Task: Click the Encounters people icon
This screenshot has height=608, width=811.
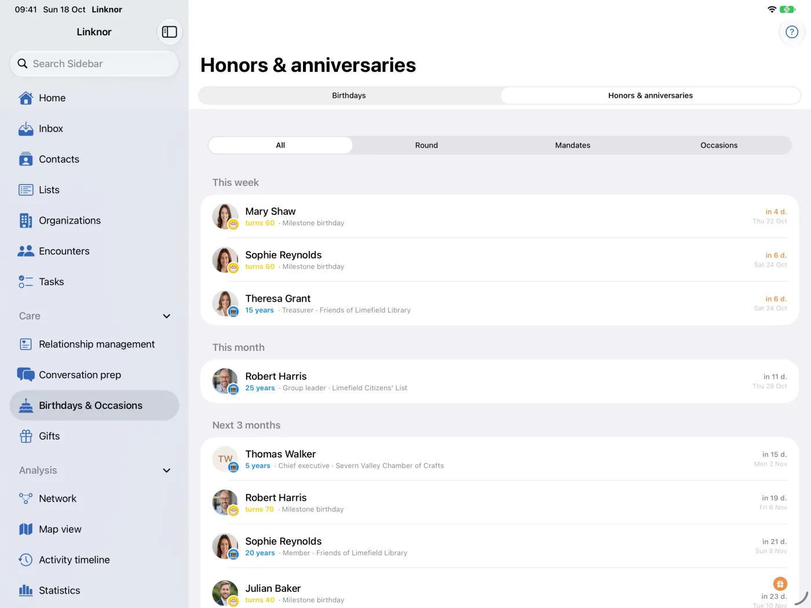Action: point(26,251)
